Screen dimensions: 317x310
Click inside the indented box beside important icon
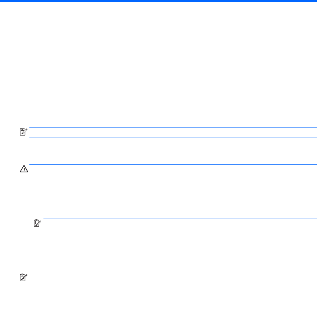(180, 231)
